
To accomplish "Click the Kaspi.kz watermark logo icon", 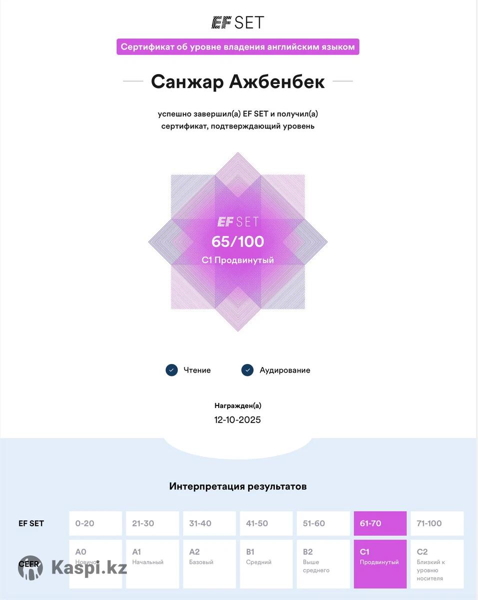I will click(30, 568).
